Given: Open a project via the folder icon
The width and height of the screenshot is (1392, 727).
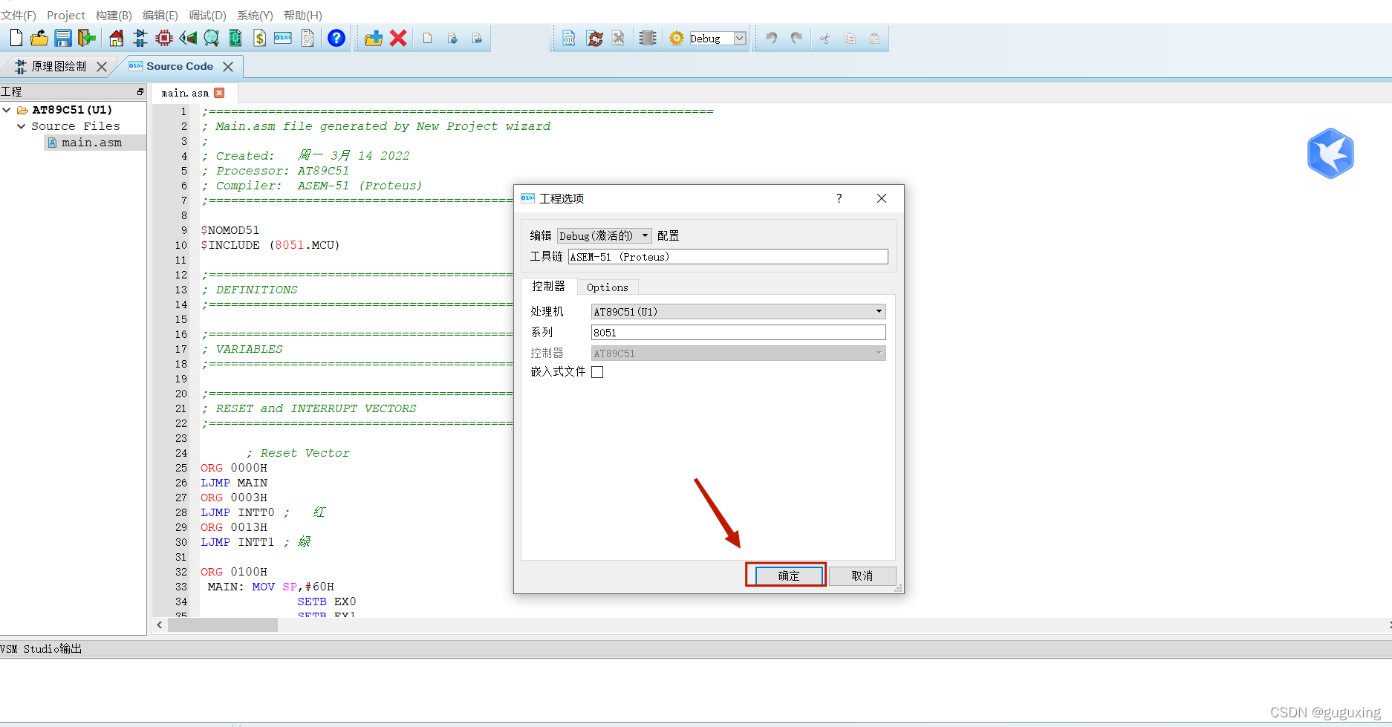Looking at the screenshot, I should coord(39,38).
